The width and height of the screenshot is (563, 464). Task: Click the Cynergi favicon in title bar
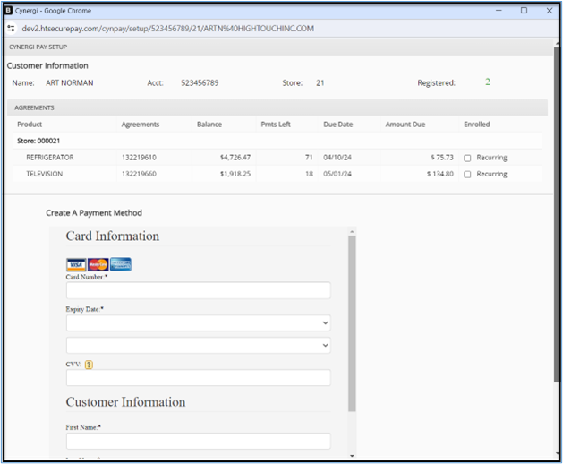[9, 10]
